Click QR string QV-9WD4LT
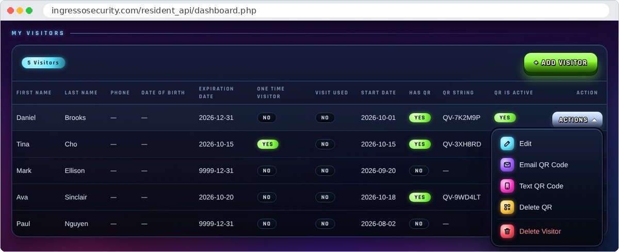Screen dimensions: 619x252 [x=462, y=197]
